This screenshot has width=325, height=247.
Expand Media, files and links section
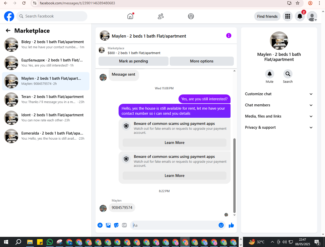(279, 116)
